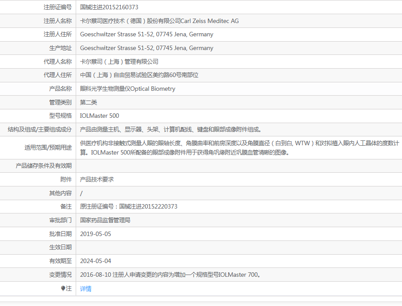Select expiry date 2024-05-04

96,261
